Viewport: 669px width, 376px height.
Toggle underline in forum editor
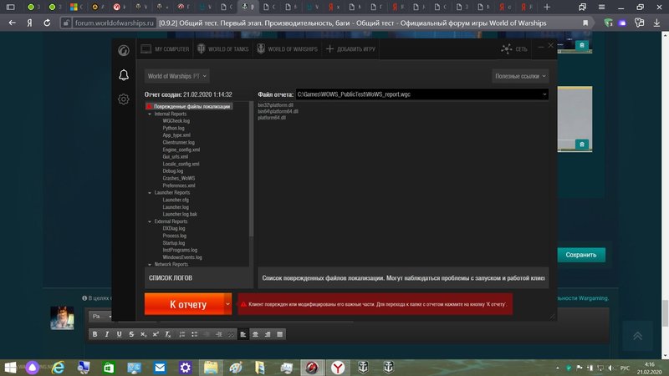pos(119,334)
